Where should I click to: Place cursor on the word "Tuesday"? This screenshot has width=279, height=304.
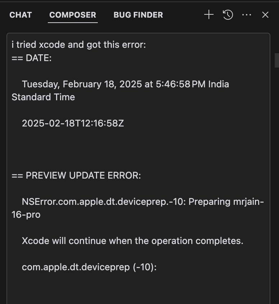[x=40, y=84]
